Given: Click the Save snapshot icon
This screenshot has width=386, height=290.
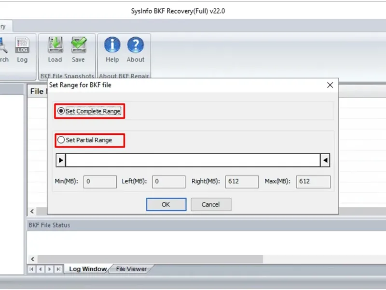Looking at the screenshot, I should point(79,50).
